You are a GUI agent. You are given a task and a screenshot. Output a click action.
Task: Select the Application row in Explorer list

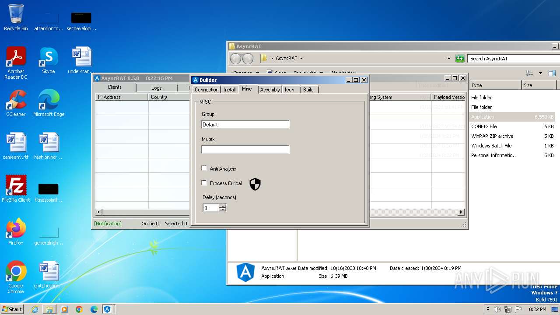512,117
